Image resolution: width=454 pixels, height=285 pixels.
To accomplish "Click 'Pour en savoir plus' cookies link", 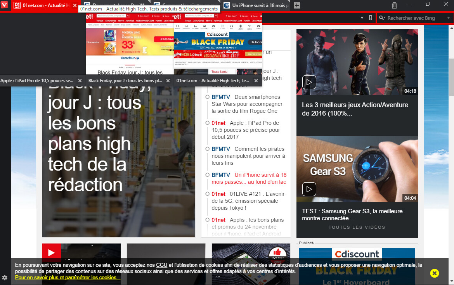I will [x=68, y=278].
